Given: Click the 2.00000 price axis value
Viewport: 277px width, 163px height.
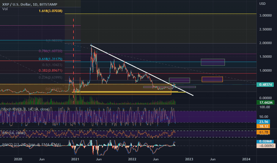Looking at the screenshot, I should pos(265,43).
